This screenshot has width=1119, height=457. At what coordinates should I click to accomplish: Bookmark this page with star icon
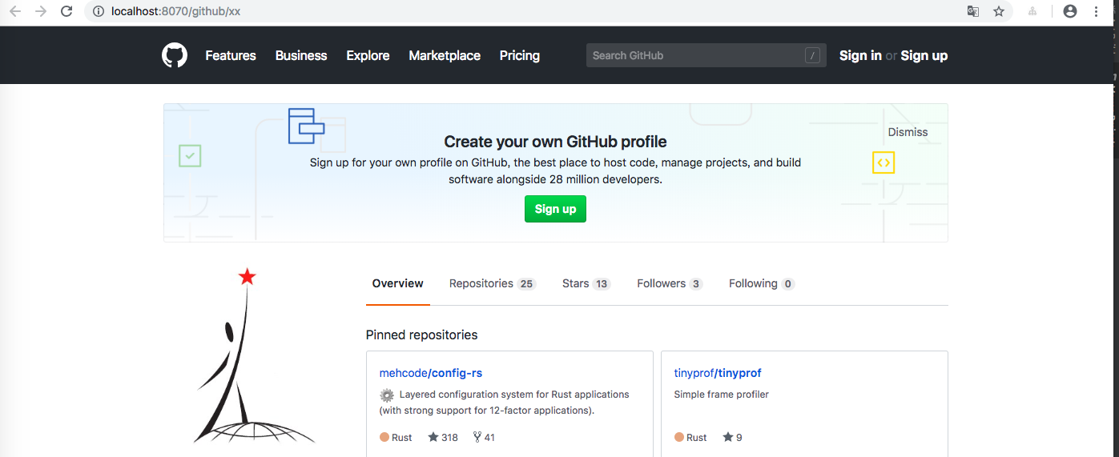click(999, 11)
